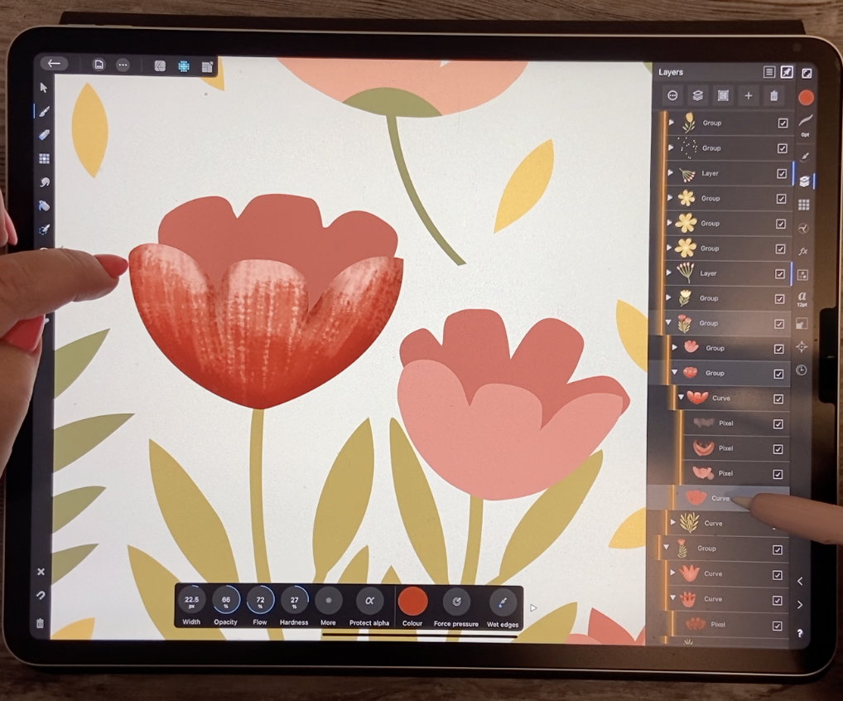This screenshot has width=843, height=701.
Task: Toggle the Protect alpha button
Action: (369, 607)
